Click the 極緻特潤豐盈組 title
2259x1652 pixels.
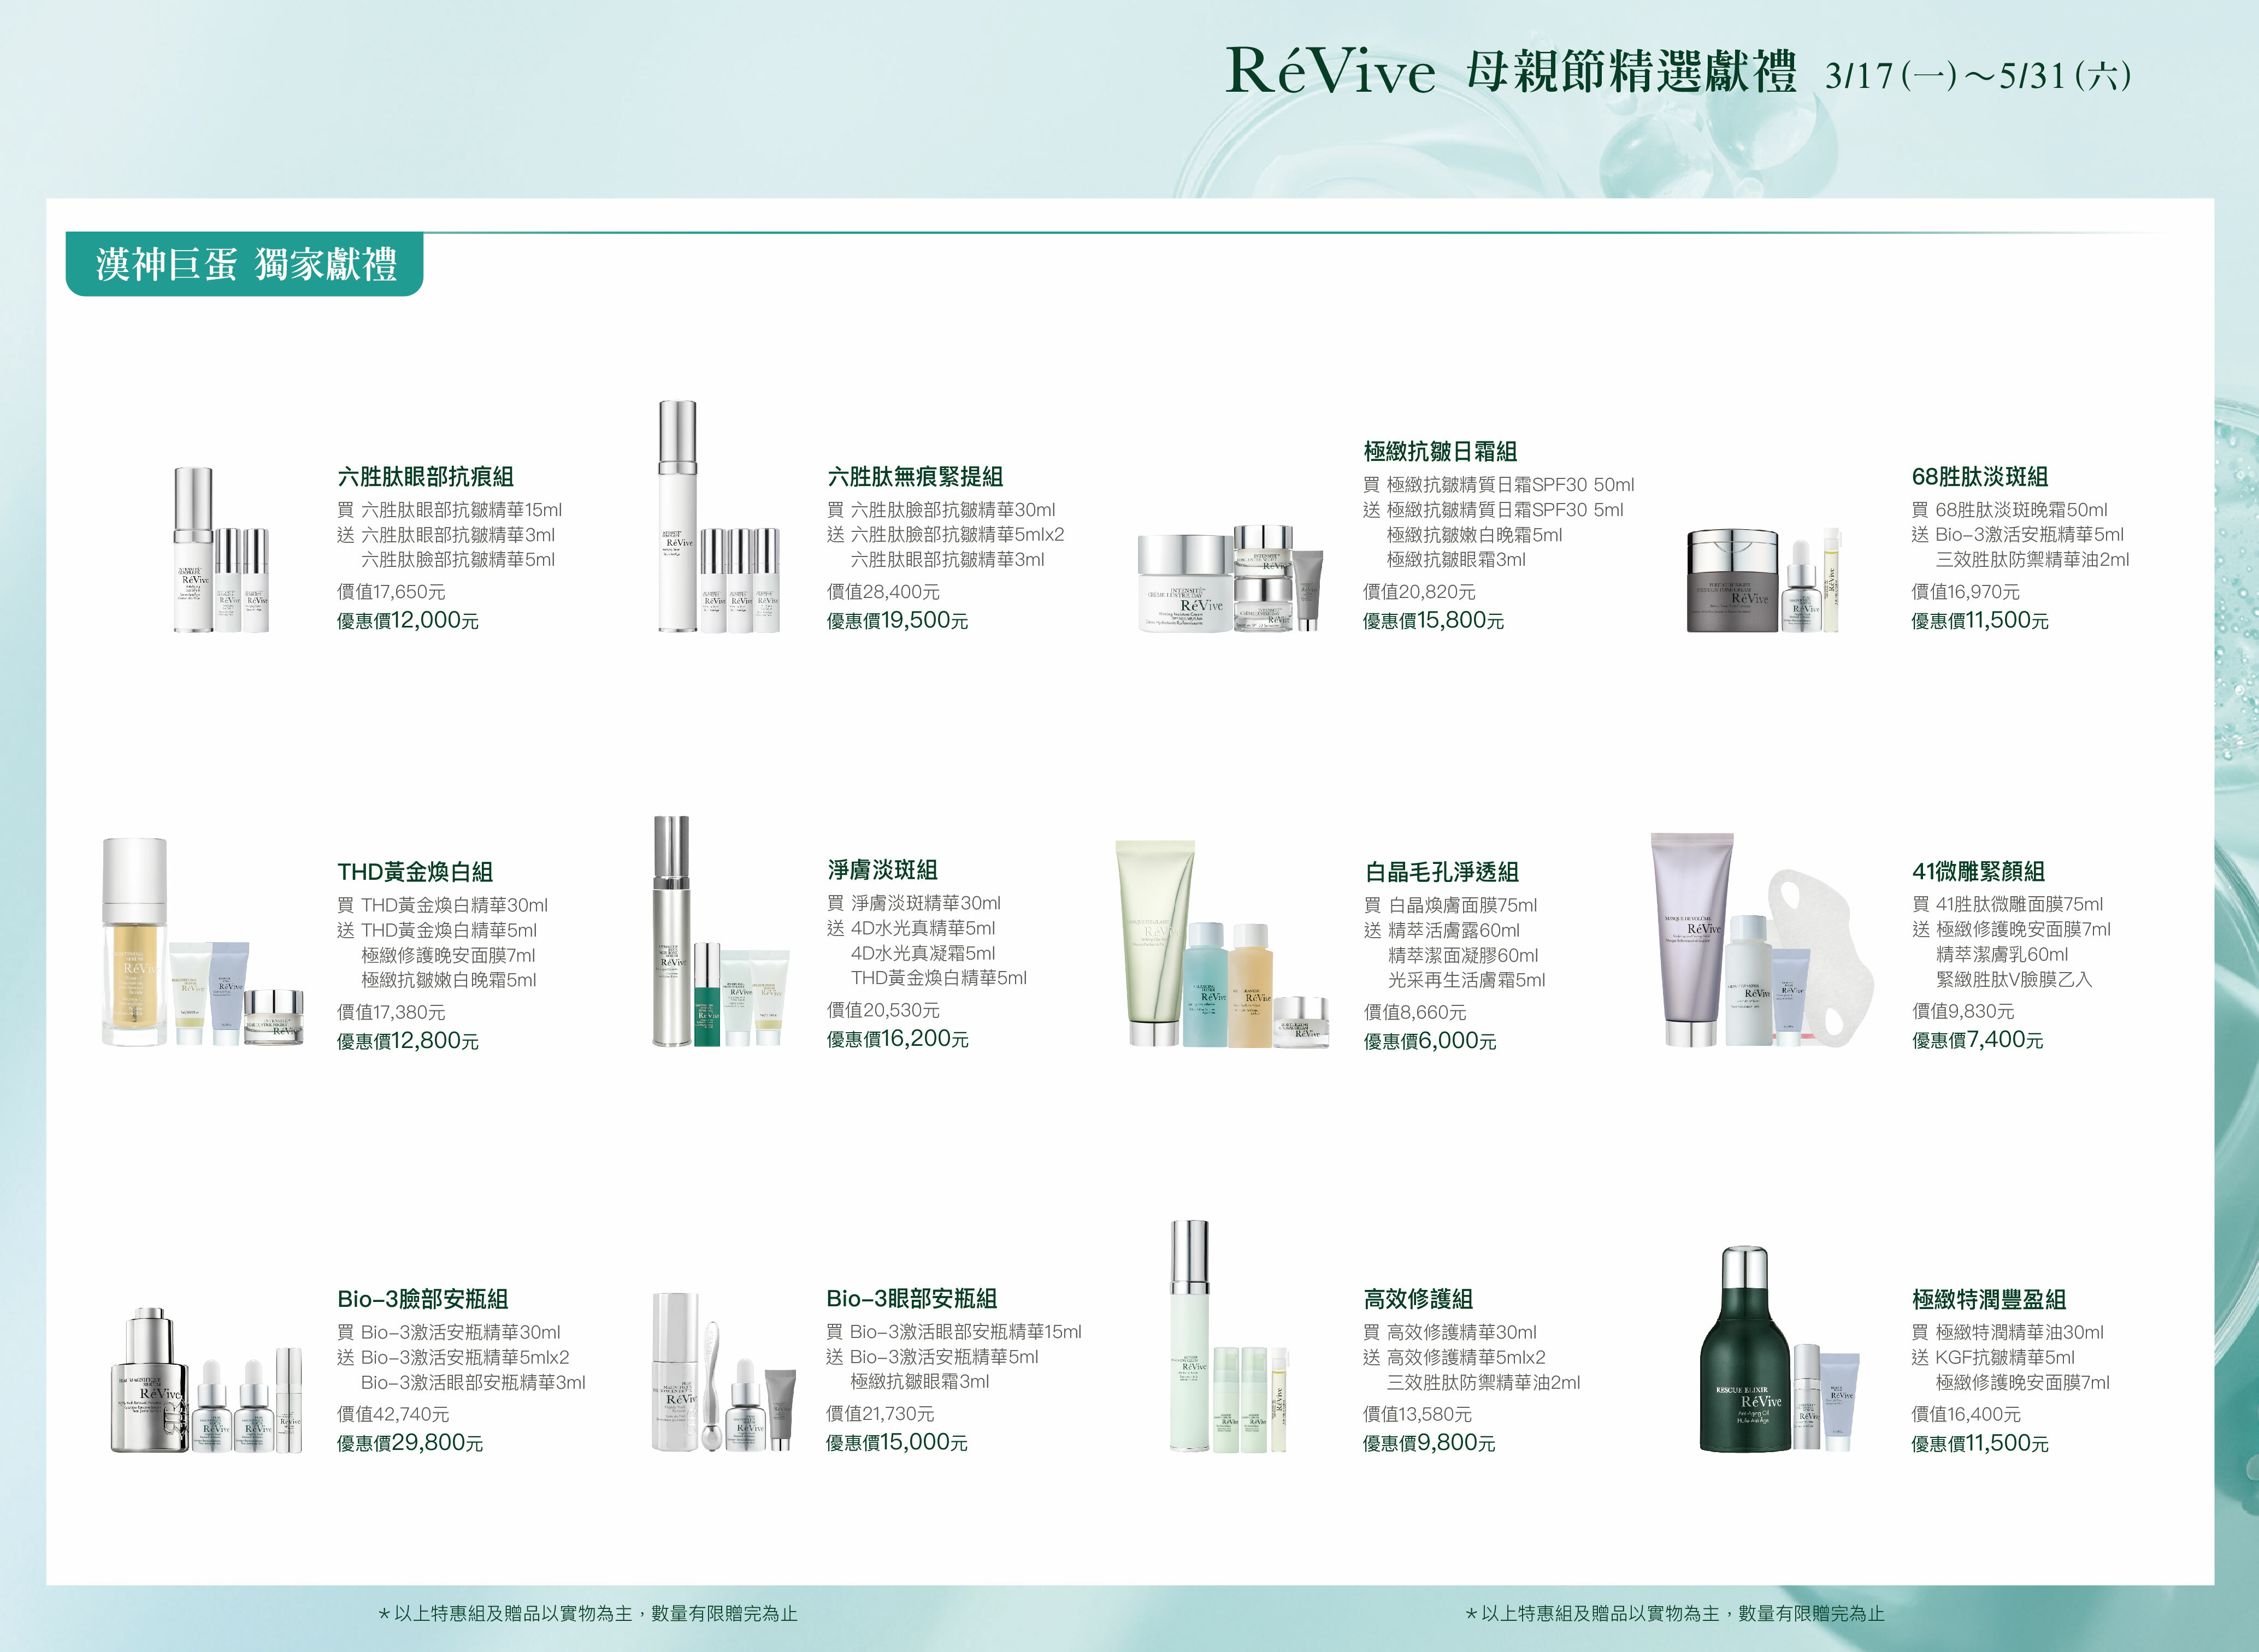coord(1989,1300)
